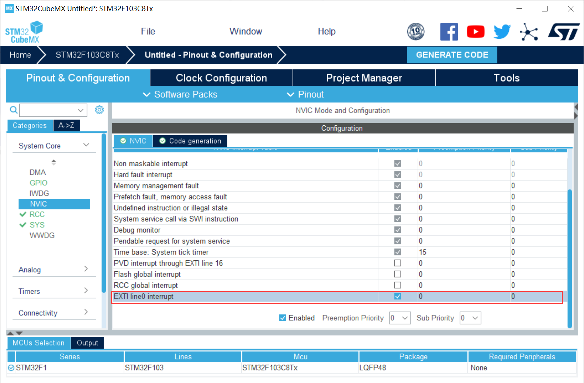The width and height of the screenshot is (584, 383).
Task: Toggle the Enabled checkbox below the table
Action: click(283, 318)
